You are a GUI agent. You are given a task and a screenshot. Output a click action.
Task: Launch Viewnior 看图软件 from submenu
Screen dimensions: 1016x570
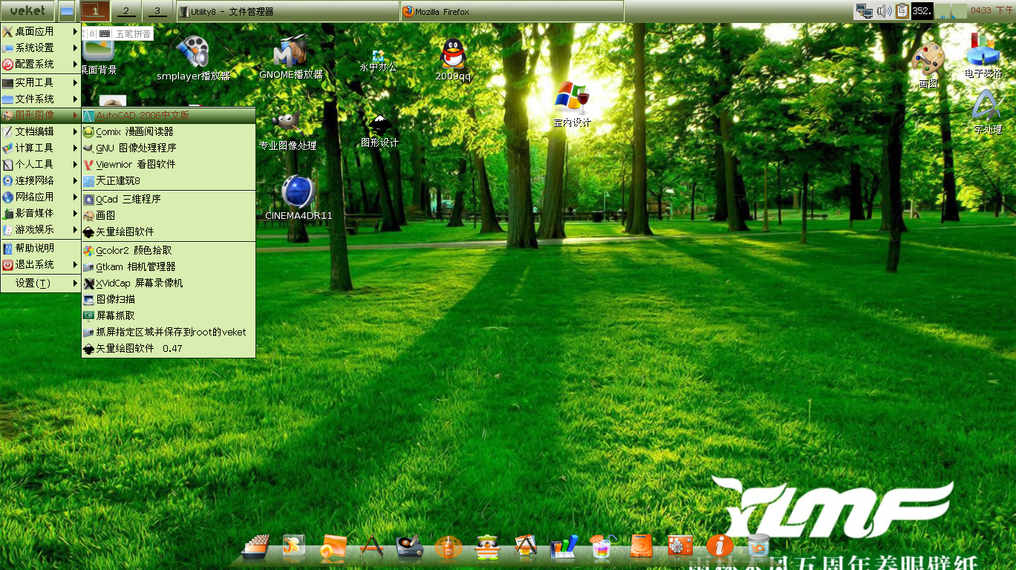pos(169,164)
